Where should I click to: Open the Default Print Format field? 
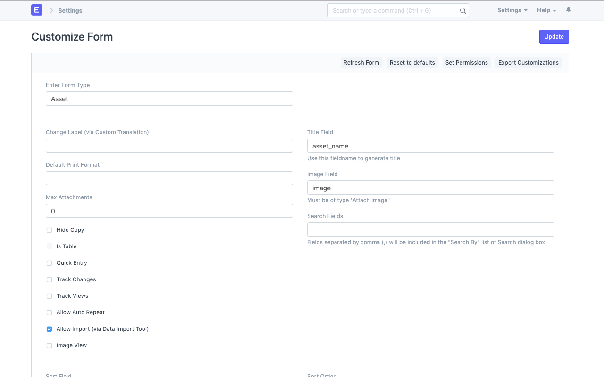point(169,178)
